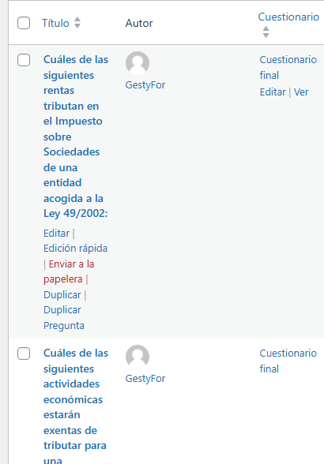Image resolution: width=324 pixels, height=464 pixels.
Task: Check the Ley 49/2002 question checkbox
Action: point(24,60)
